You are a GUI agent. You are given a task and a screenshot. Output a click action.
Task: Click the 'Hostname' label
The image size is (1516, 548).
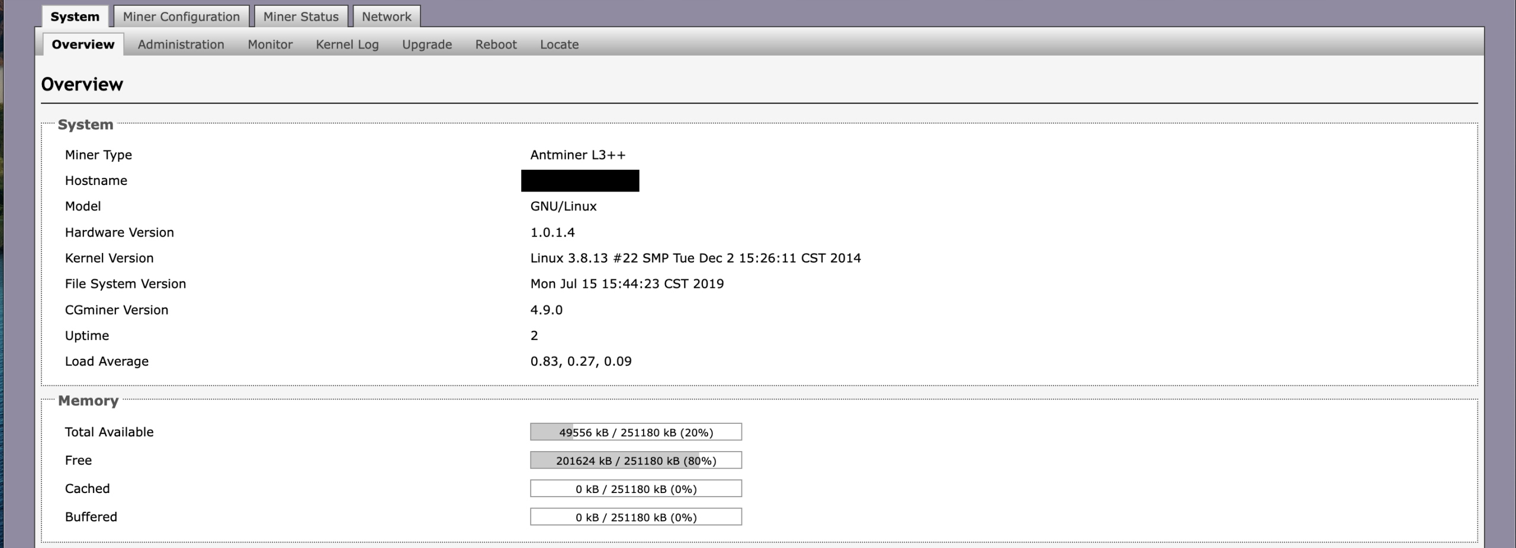[x=96, y=181]
